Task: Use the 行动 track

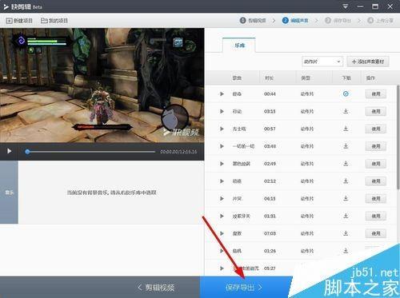Action: (376, 111)
